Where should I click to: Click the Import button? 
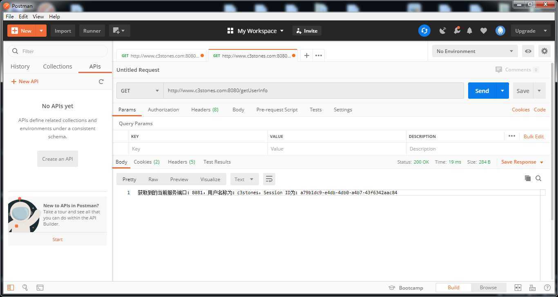[63, 31]
